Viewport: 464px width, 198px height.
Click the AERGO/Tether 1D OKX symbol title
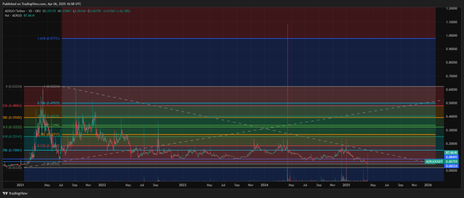pos(22,11)
